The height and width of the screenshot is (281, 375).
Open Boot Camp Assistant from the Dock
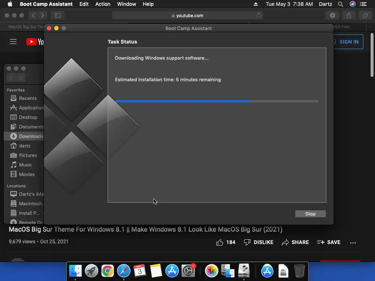(x=244, y=271)
